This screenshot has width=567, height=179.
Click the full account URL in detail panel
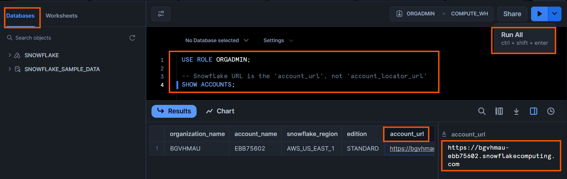pos(501,156)
